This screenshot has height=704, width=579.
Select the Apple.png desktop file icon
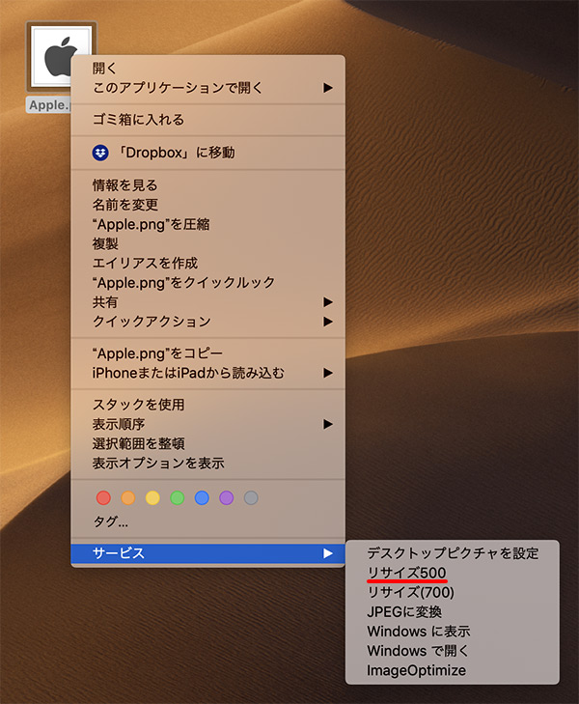(62, 57)
